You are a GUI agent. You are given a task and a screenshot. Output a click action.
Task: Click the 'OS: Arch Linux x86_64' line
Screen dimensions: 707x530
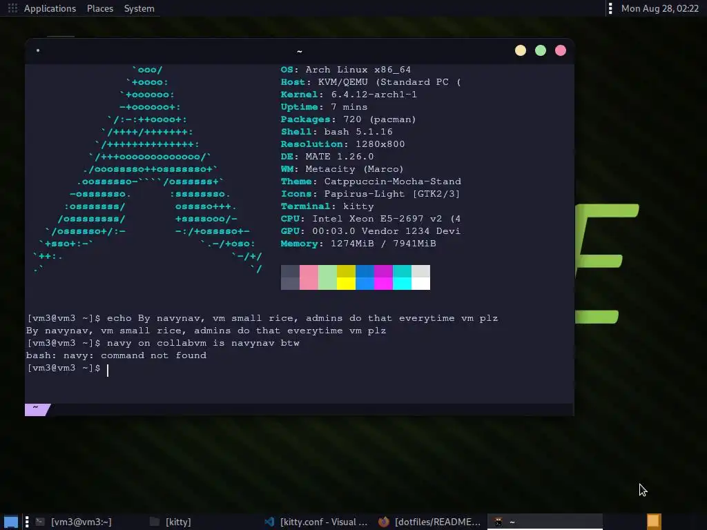345,70
